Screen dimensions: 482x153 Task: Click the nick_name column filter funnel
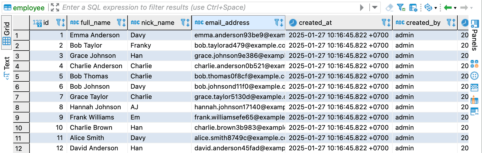[183, 22]
